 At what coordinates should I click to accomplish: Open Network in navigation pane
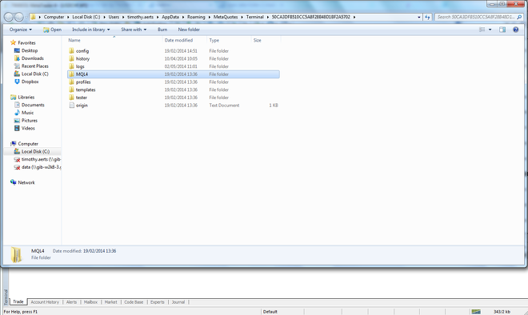22,182
